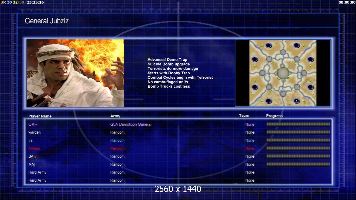The width and height of the screenshot is (356, 200).
Task: Click Combat Cycles begin with Terrorist line
Action: pos(180,77)
